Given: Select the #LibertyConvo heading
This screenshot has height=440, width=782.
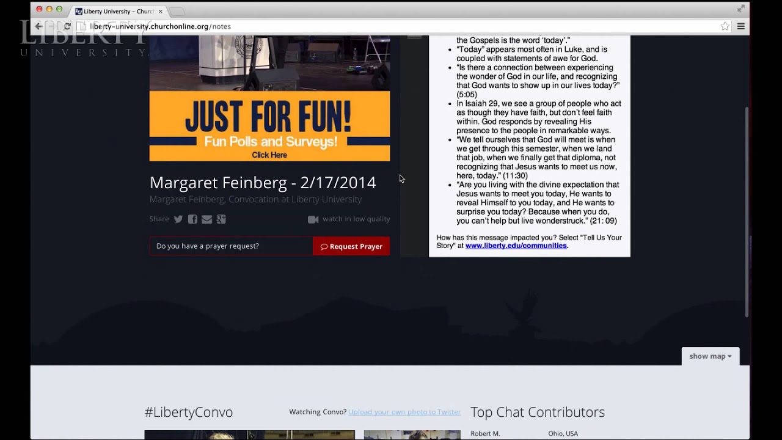Looking at the screenshot, I should (189, 412).
